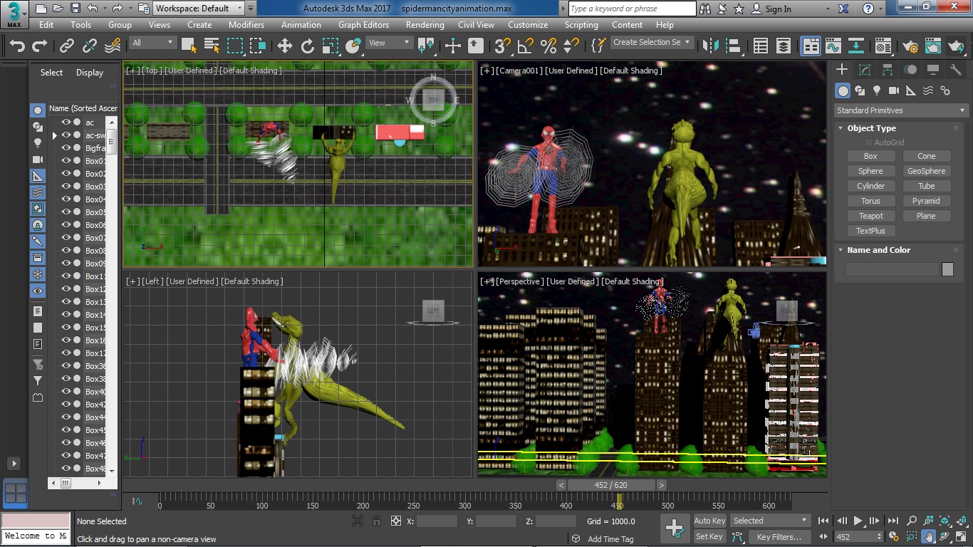Toggle the 3D Snaps button
The height and width of the screenshot is (547, 973).
tap(503, 46)
